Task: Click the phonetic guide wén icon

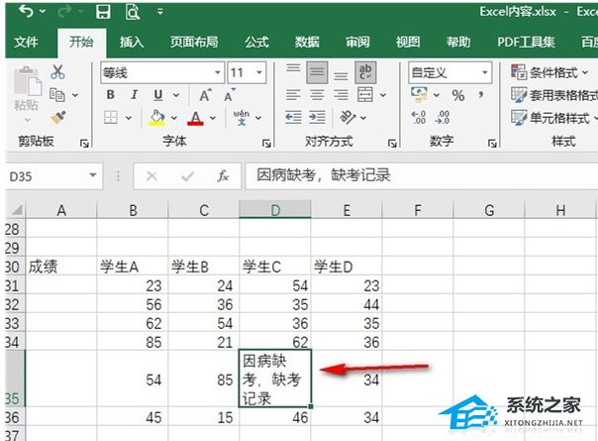Action: (x=242, y=118)
